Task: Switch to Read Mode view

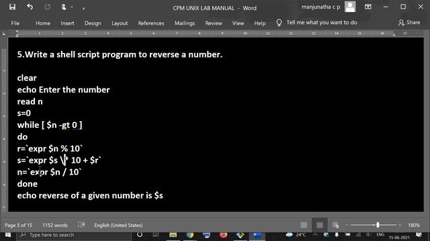Action: tap(304, 225)
